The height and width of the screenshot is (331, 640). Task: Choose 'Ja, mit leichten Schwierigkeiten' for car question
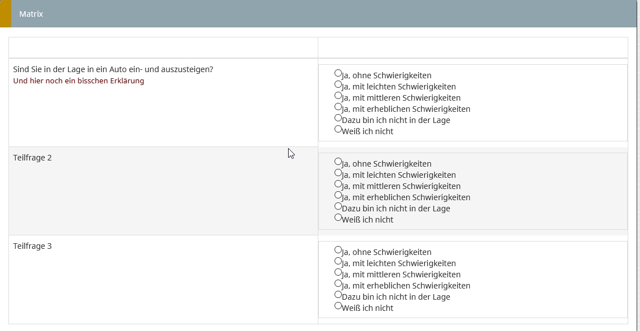(338, 84)
